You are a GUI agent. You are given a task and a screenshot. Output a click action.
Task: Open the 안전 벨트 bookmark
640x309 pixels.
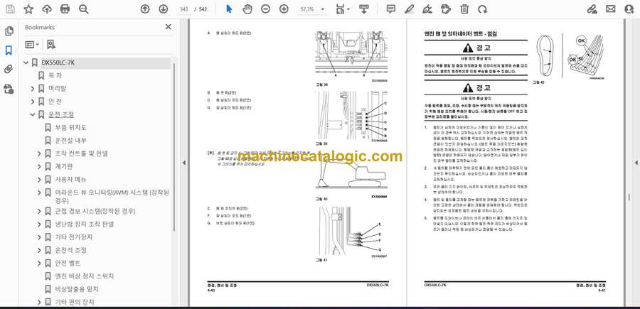point(68,263)
